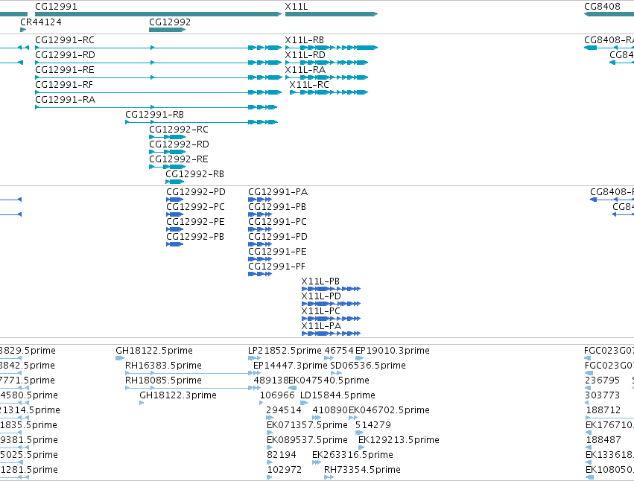This screenshot has height=481, width=634.
Task: Open transcript CG12992-RE
Action: 179,159
